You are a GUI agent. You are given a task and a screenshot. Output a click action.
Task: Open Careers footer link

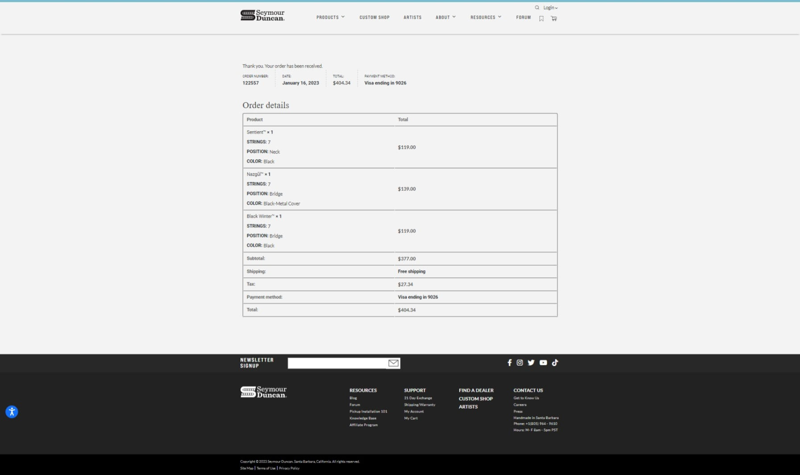click(520, 405)
